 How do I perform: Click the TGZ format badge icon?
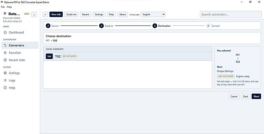49,56
